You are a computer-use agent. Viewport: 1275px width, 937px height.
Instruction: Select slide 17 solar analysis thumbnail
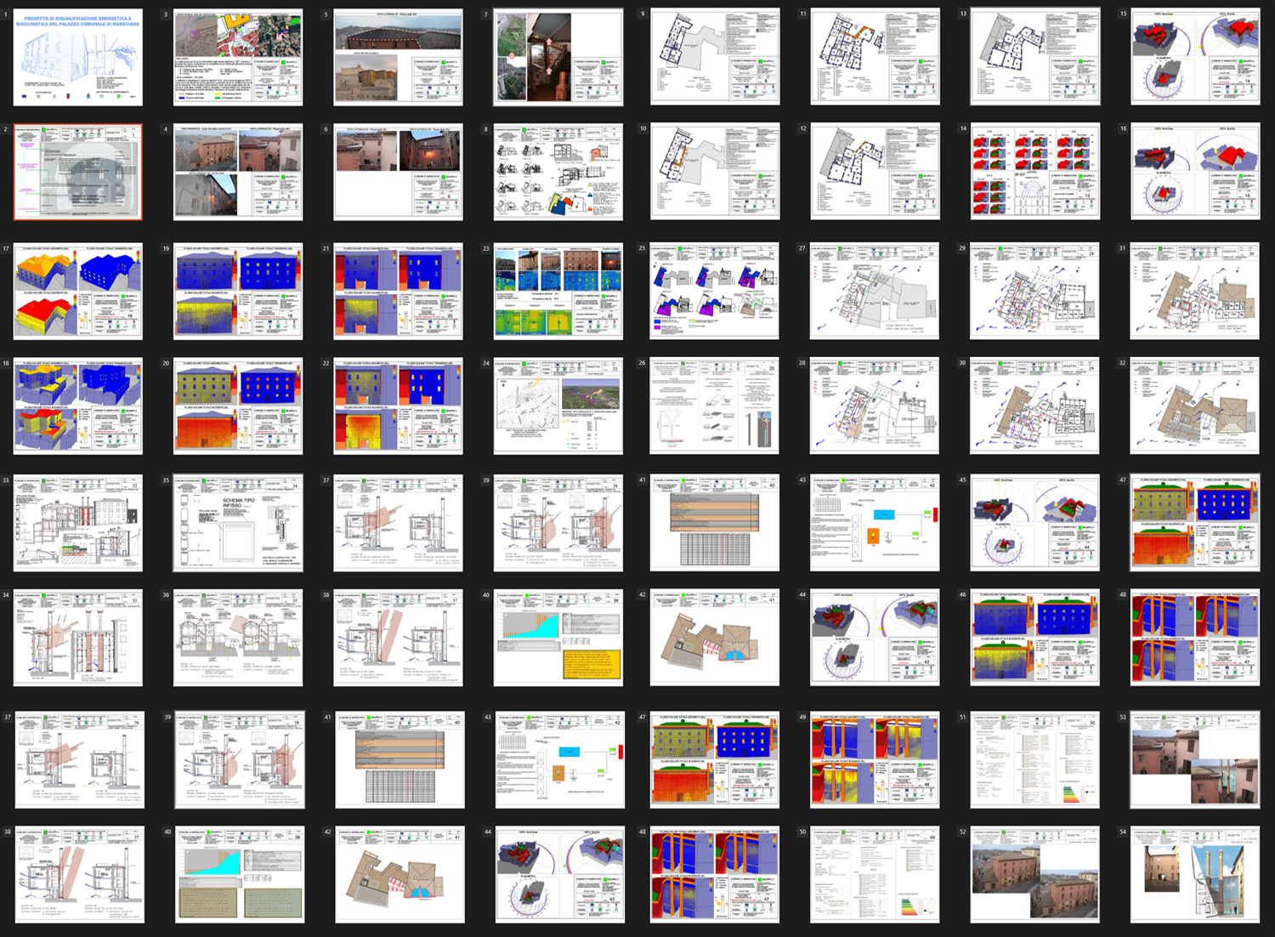[78, 292]
